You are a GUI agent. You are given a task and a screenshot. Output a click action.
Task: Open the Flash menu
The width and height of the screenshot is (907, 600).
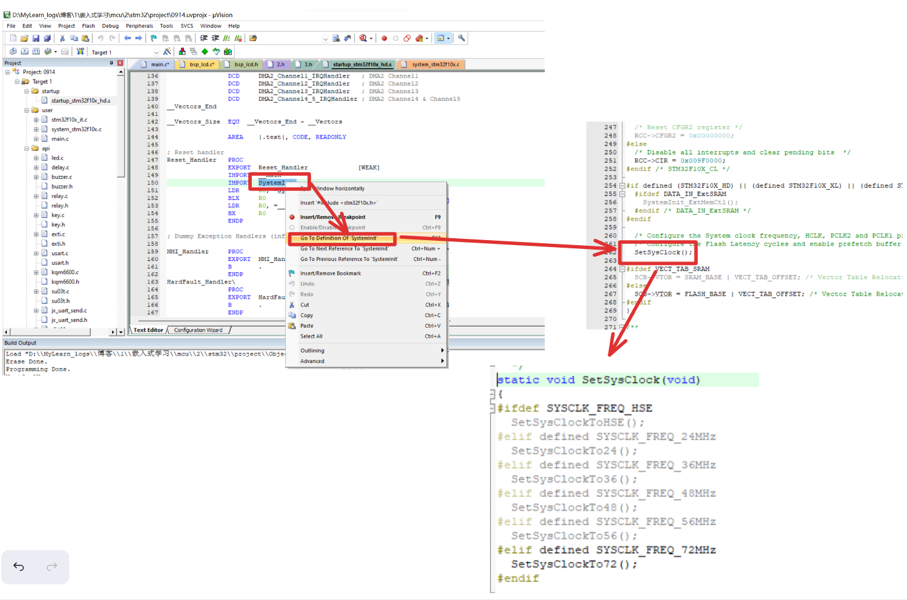(88, 26)
